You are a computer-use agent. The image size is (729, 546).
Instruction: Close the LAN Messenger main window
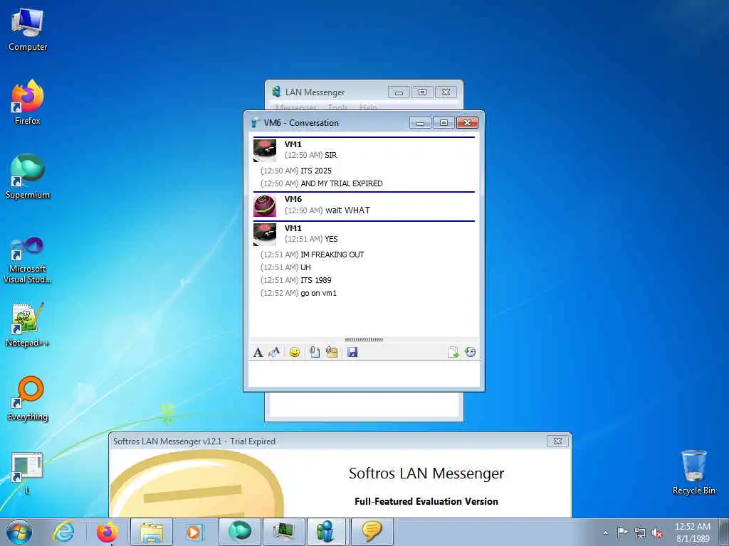click(446, 92)
